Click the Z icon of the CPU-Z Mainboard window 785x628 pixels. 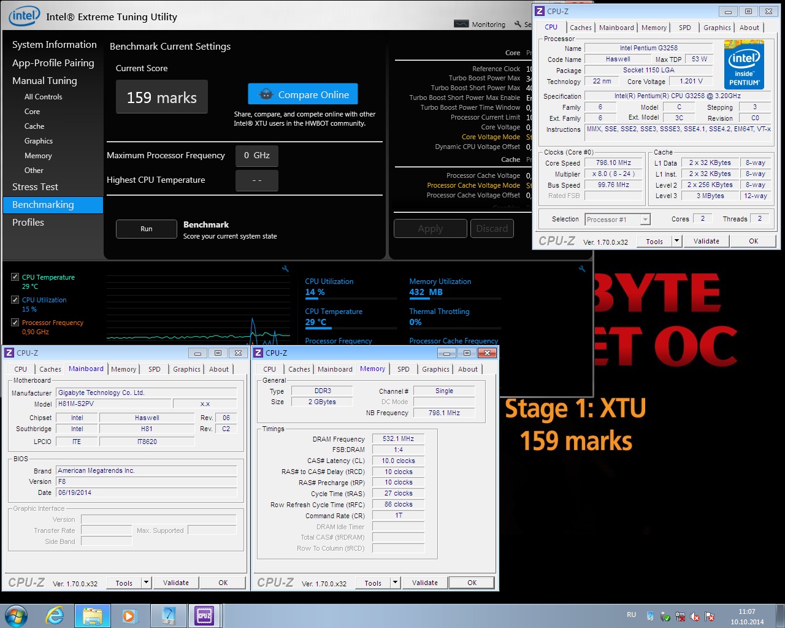(x=9, y=353)
